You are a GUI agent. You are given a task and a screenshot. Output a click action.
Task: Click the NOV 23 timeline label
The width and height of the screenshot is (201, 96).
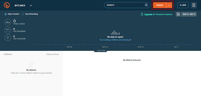coord(105,47)
